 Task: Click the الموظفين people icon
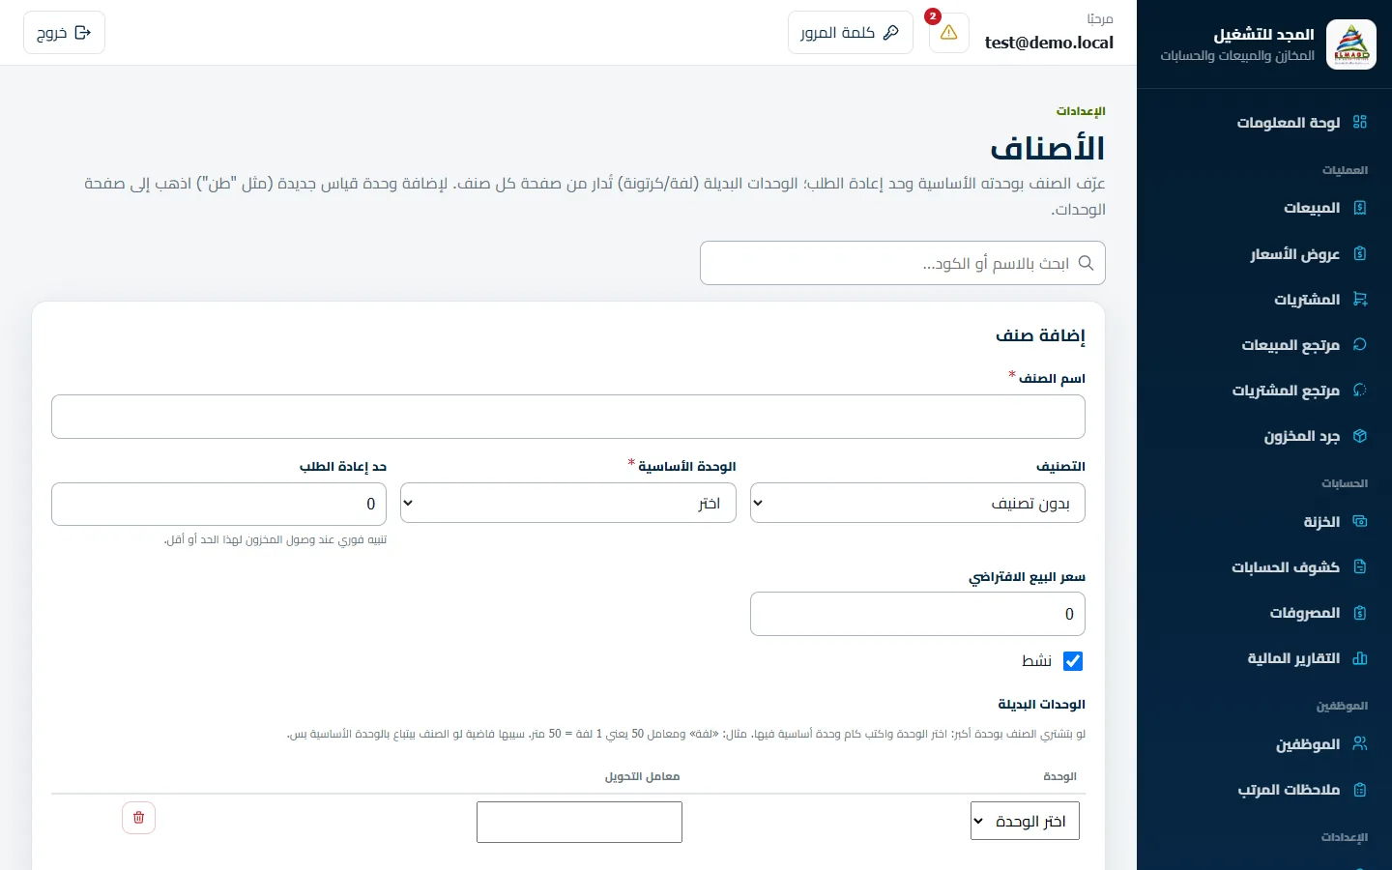1360,744
